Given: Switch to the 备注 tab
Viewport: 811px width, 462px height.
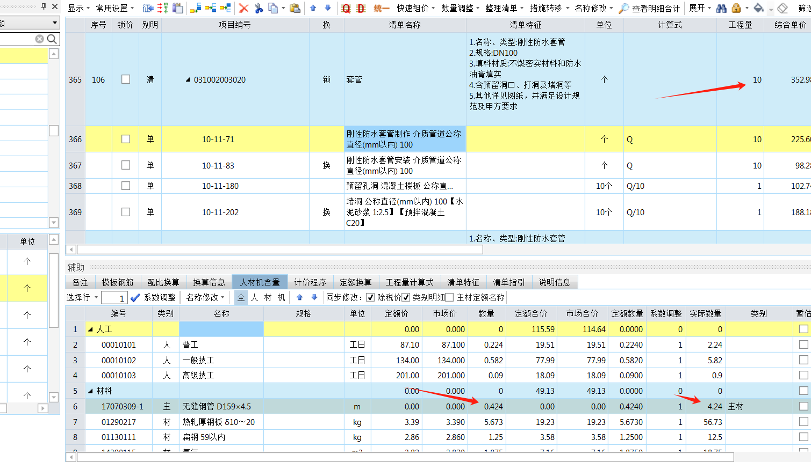Looking at the screenshot, I should tap(80, 282).
